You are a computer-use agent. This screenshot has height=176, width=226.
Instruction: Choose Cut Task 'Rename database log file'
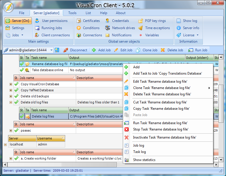click(168, 102)
